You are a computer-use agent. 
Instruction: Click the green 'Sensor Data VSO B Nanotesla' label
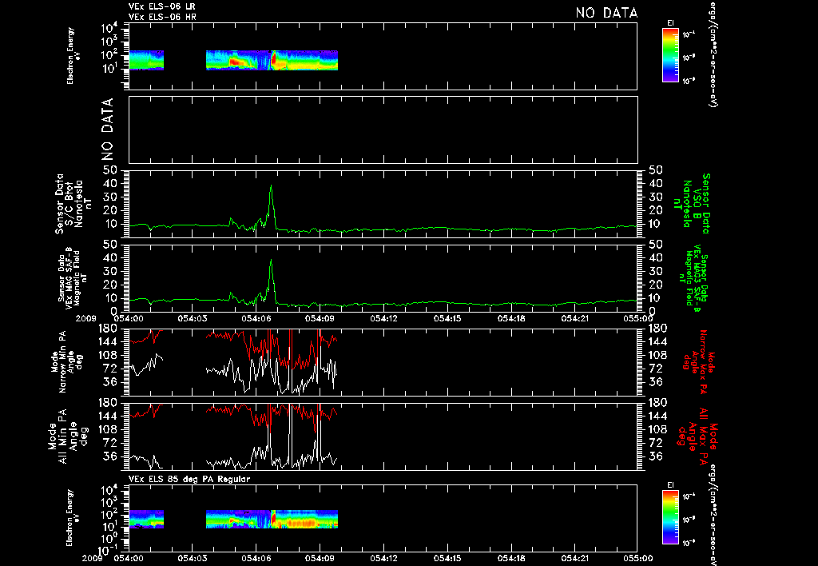pyautogui.click(x=692, y=204)
